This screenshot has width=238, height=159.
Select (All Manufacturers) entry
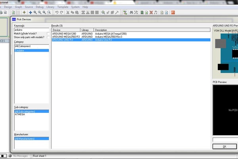point(32,139)
